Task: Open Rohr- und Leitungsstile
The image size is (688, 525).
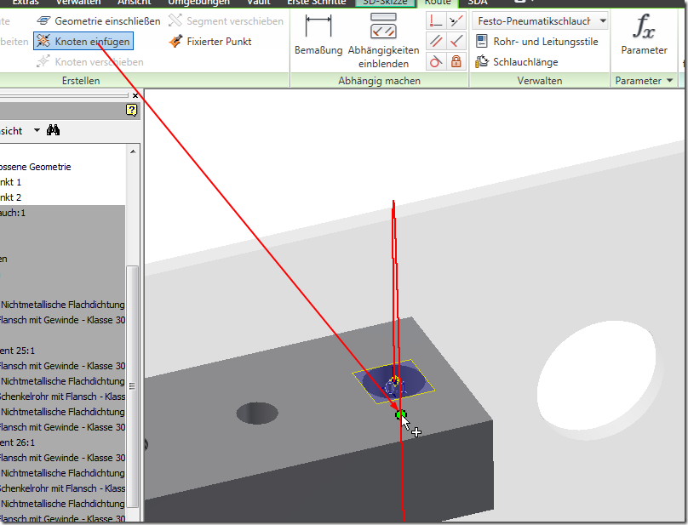Action: [x=537, y=41]
